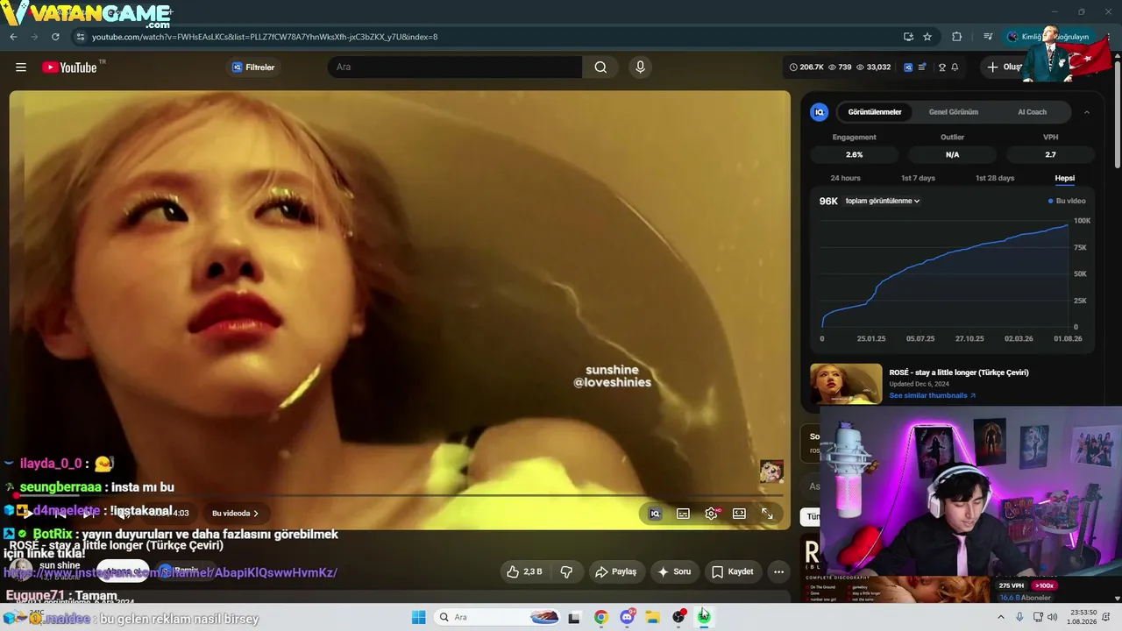Open File Explorer from the taskbar
Image resolution: width=1122 pixels, height=631 pixels.
tap(652, 617)
